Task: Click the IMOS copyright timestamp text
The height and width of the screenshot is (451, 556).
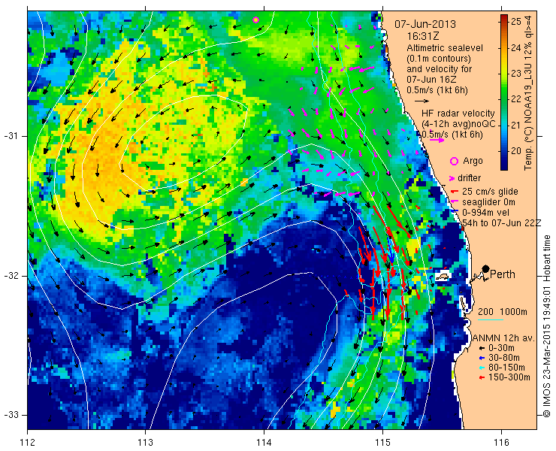Action: coord(546,326)
